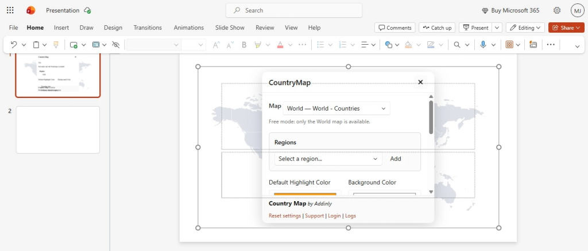Open the font size combo box
The image size is (588, 251).
click(194, 45)
